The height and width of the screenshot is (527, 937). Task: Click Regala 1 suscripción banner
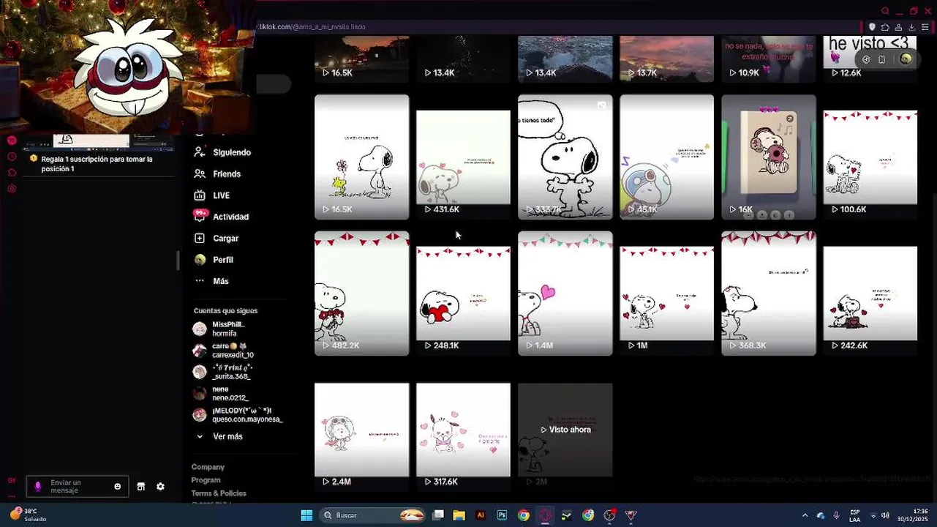click(x=97, y=163)
